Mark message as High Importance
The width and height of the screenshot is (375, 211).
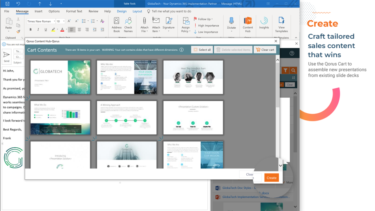tap(206, 25)
